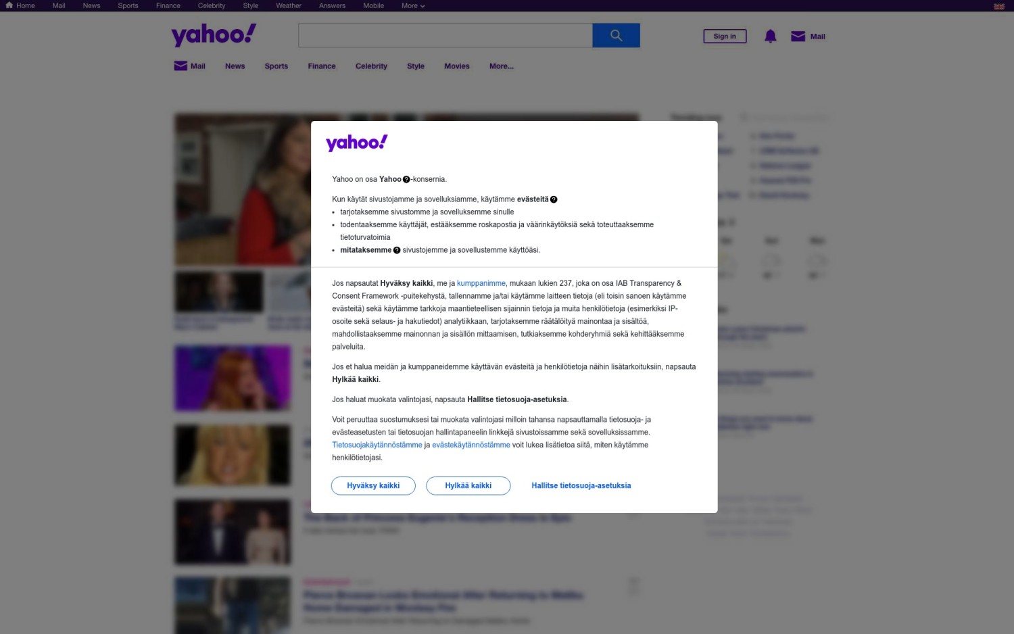Open the Tietosuojakäytännöstämme link
Screen dimensions: 1014x634
tap(377, 445)
